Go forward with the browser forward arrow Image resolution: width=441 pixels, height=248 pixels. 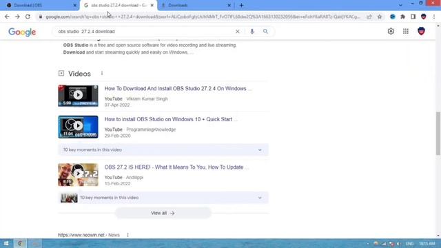(17, 17)
